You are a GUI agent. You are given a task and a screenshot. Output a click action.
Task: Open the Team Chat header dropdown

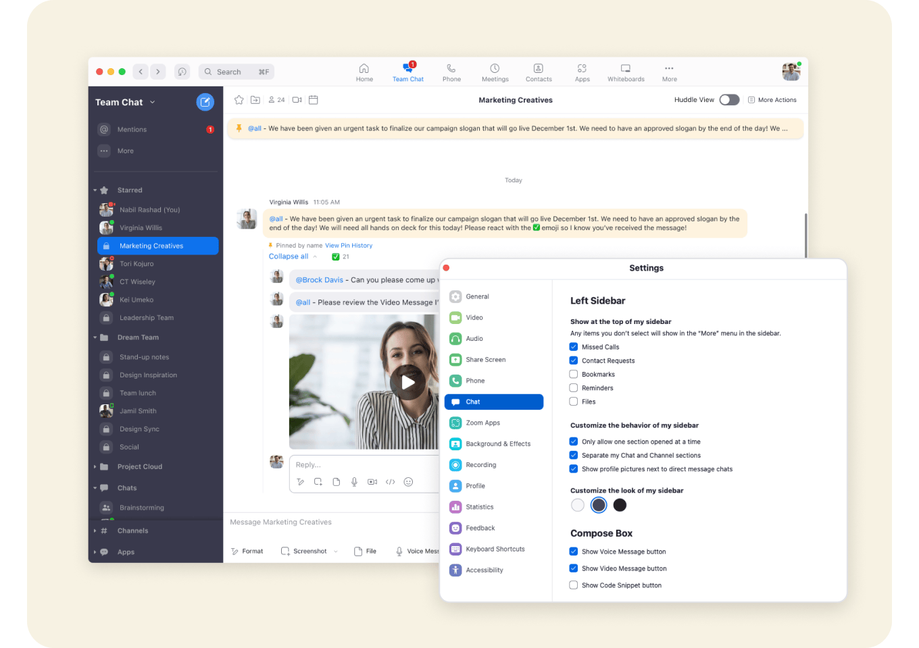153,103
